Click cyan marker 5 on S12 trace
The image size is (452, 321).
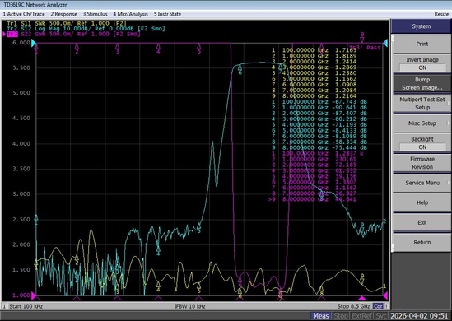tap(199, 227)
